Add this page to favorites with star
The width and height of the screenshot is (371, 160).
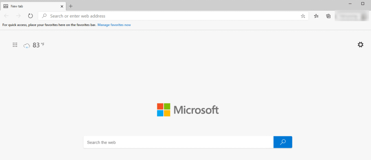(x=303, y=16)
